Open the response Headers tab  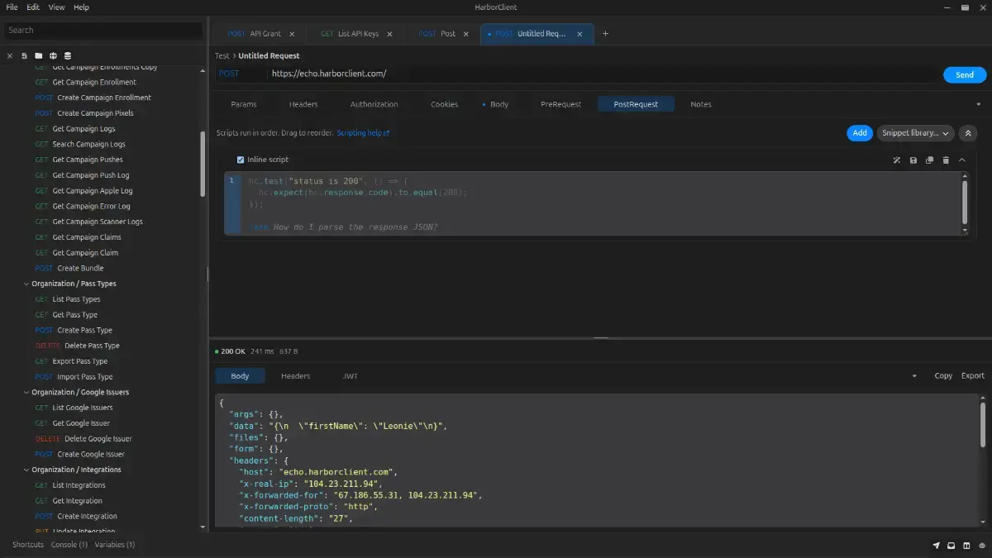pyautogui.click(x=295, y=376)
